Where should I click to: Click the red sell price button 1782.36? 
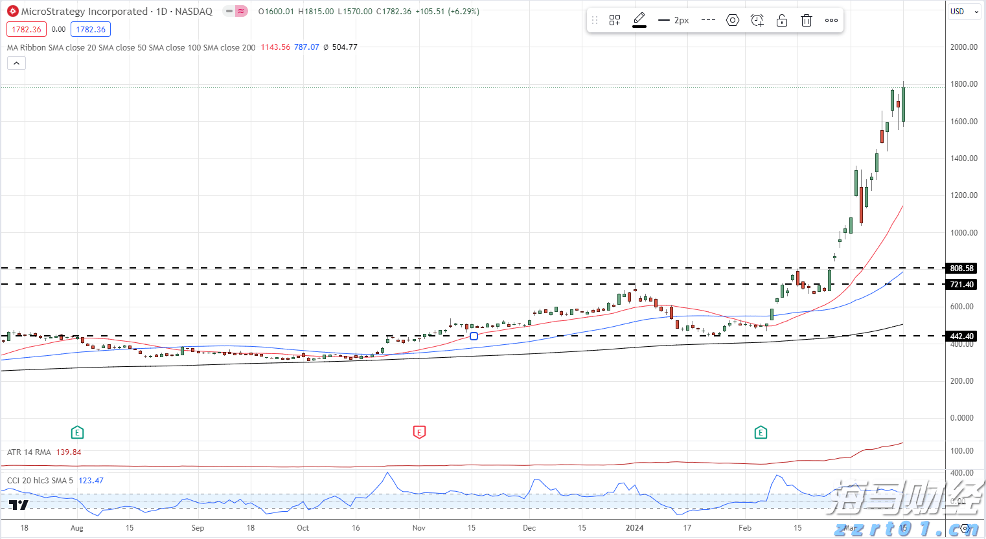pos(26,29)
